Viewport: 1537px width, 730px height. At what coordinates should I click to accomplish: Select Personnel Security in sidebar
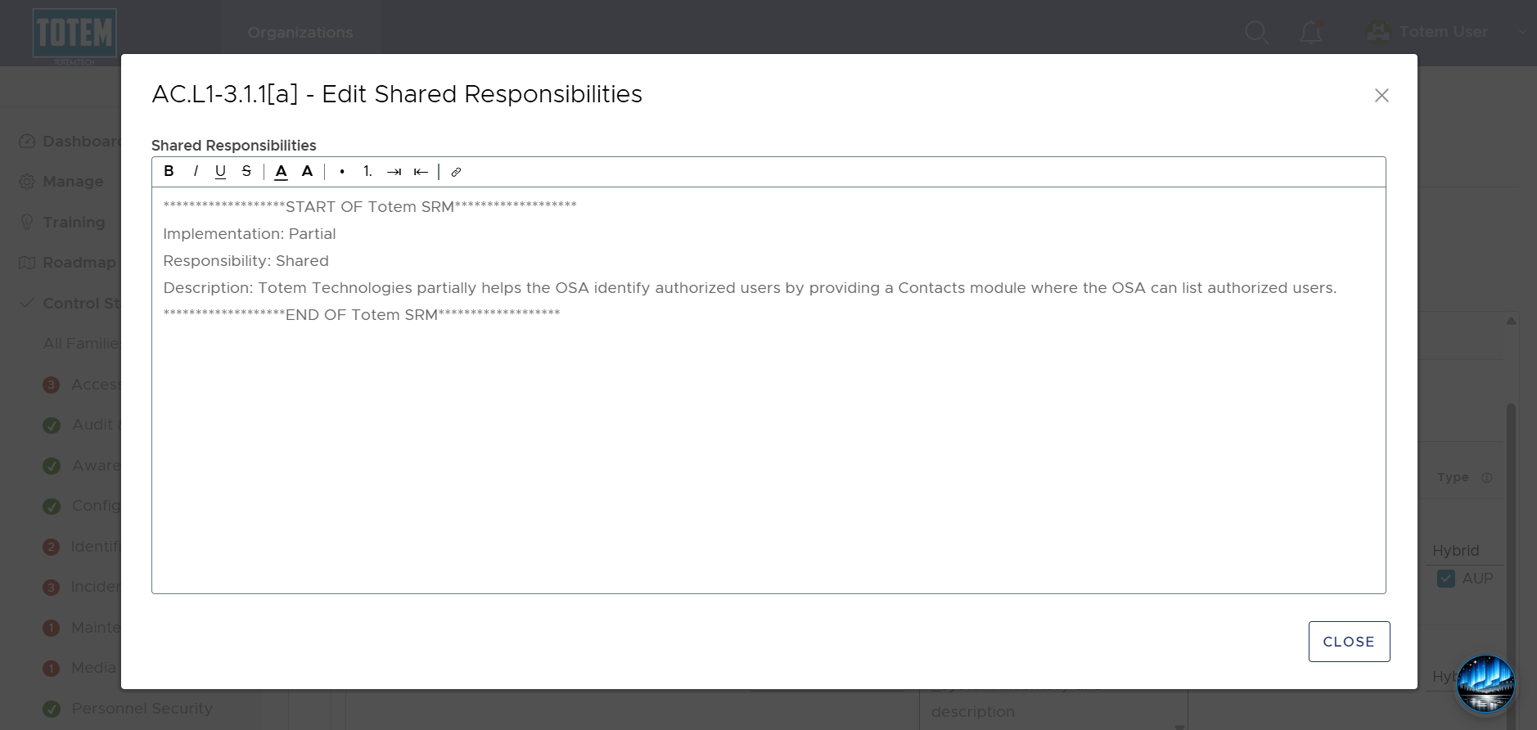[128, 709]
